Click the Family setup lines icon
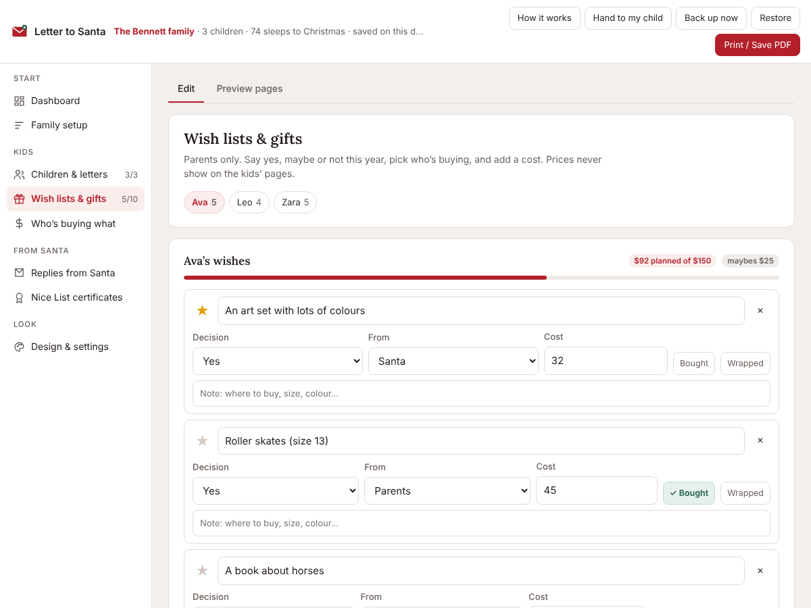811x608 pixels. click(x=19, y=125)
